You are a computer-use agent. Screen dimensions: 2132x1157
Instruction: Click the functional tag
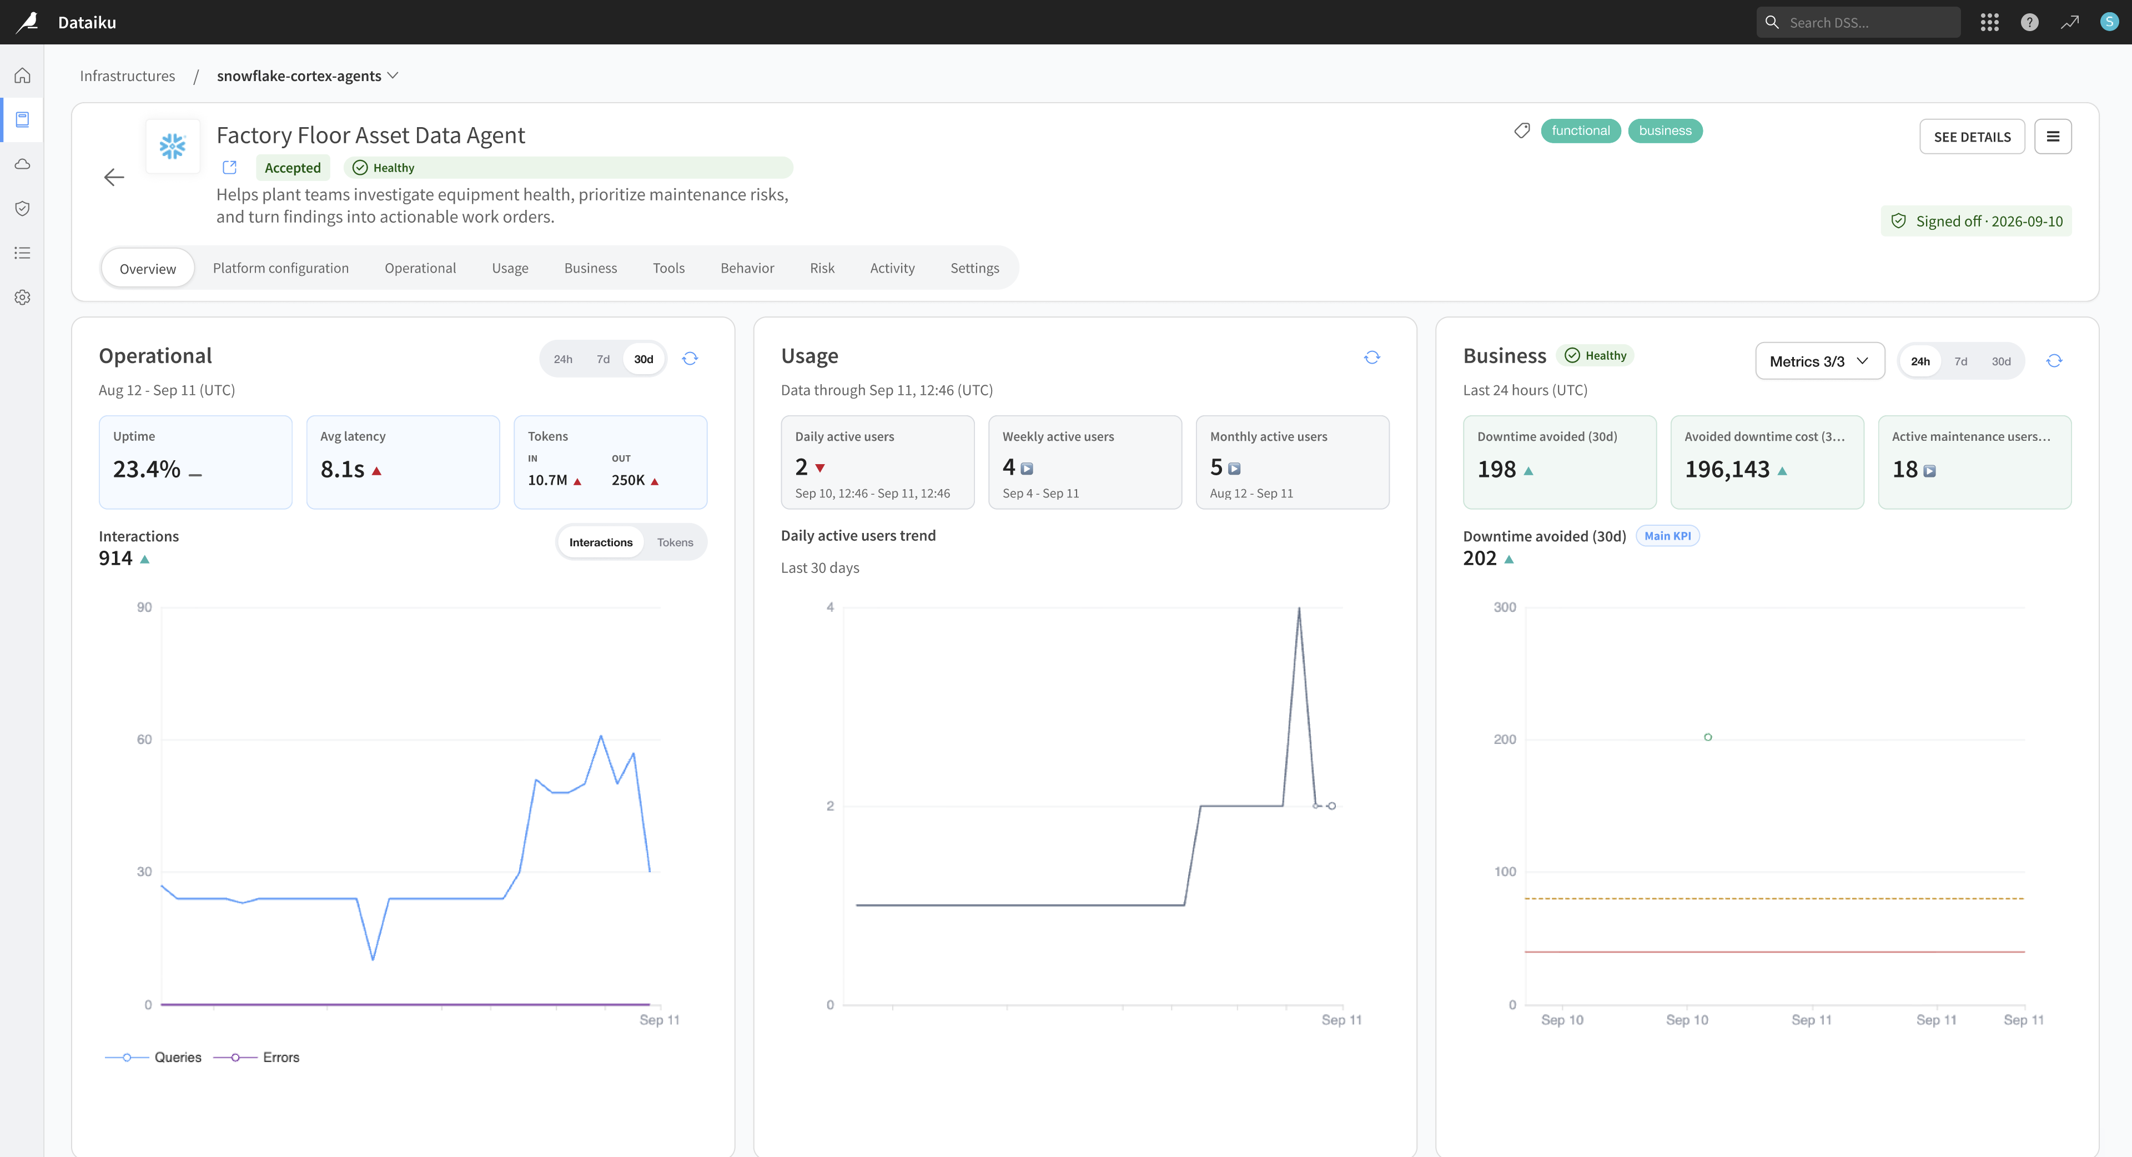pos(1581,131)
